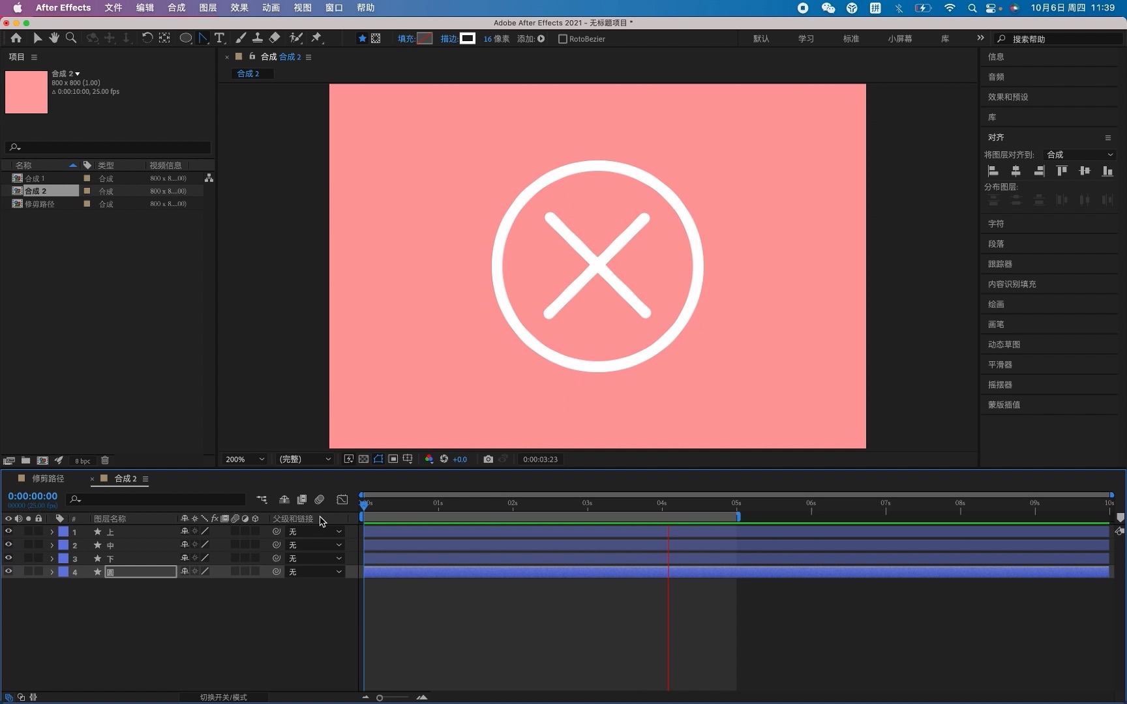Open parent dropdown for layer 4
This screenshot has width=1127, height=704.
tap(315, 572)
